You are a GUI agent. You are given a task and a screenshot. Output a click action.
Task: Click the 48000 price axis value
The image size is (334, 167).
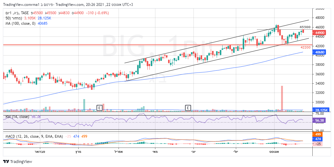pyautogui.click(x=319, y=18)
